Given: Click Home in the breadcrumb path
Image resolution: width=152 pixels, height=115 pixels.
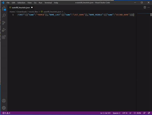Looking at the screenshot, I should (x=12, y=12).
